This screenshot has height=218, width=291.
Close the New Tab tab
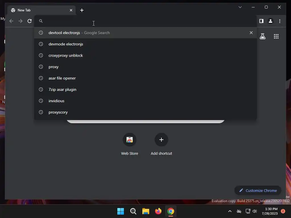pos(71,10)
